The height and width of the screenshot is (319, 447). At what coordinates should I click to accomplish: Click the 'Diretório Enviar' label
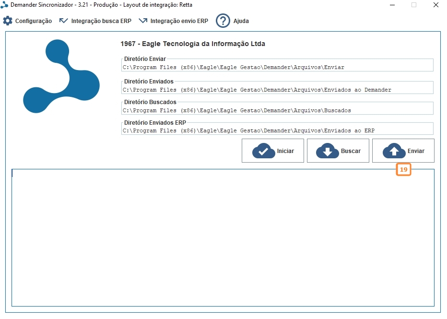[145, 59]
